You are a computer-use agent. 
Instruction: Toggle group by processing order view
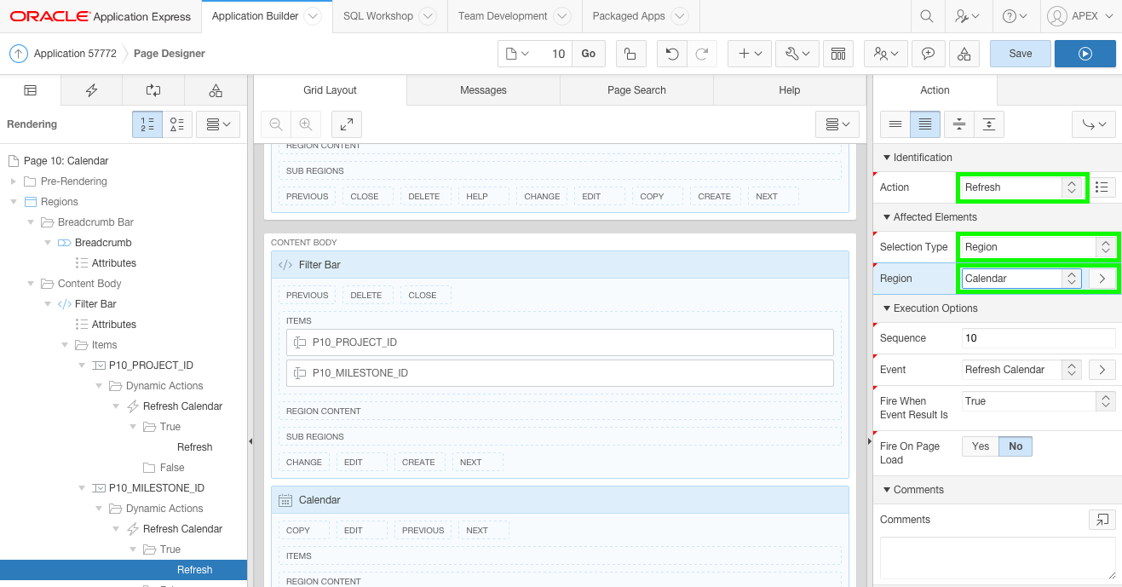pos(147,124)
